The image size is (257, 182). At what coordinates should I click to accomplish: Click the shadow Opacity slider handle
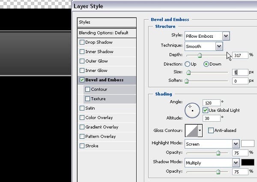pyautogui.click(x=218, y=172)
